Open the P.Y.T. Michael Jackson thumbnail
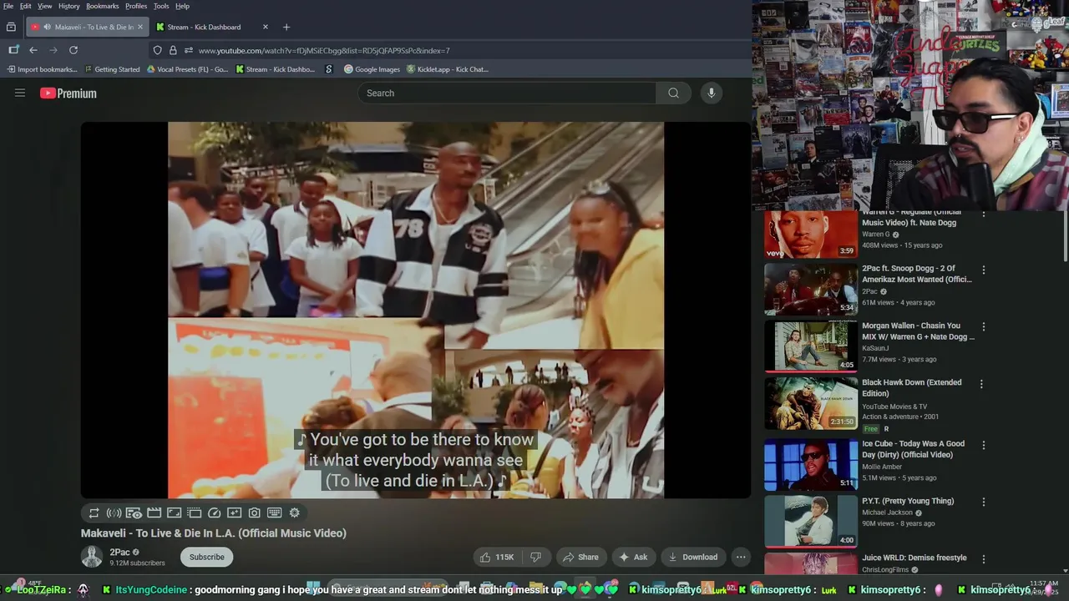The height and width of the screenshot is (601, 1069). [811, 522]
